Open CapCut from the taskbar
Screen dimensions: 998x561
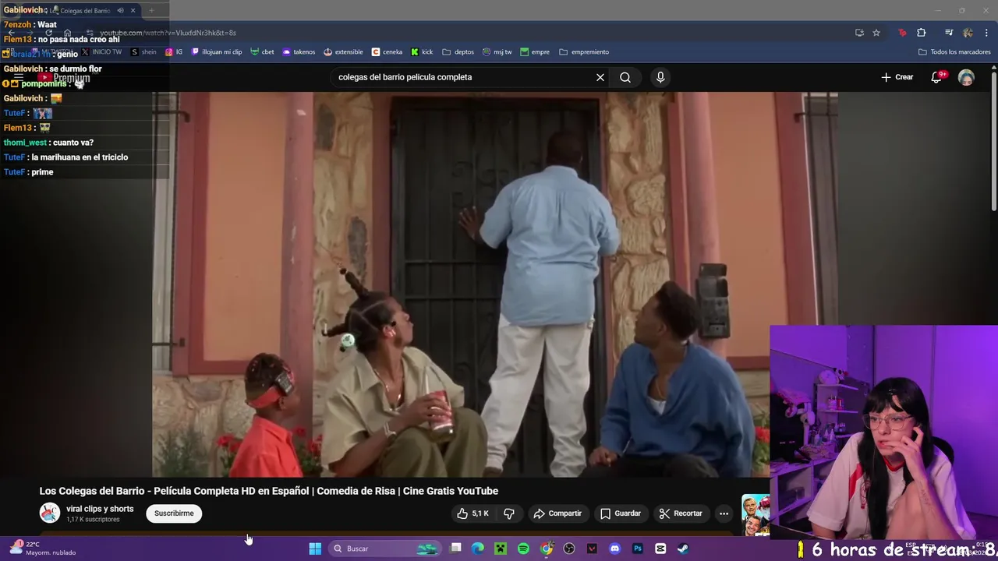coord(660,549)
